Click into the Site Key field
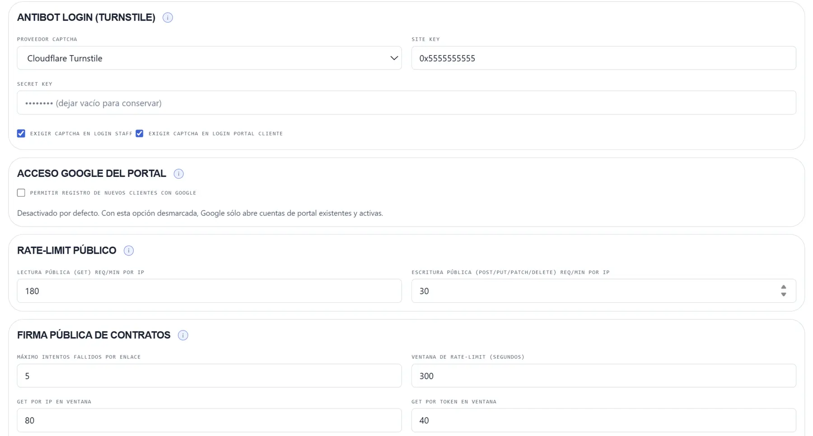This screenshot has height=436, width=813. coord(603,58)
